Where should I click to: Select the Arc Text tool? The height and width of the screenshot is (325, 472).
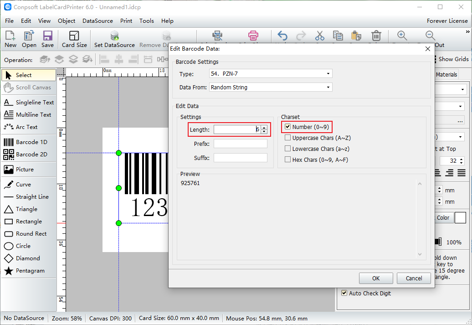coord(29,127)
